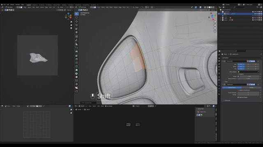Viewport: 263px width, 147px height.
Task: Remove the Mirror modifier with X button
Action: 258,61
